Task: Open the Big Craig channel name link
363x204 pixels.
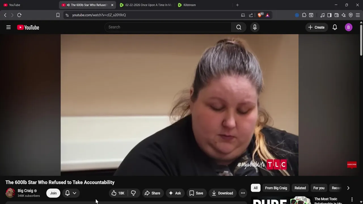Action: 26,191
